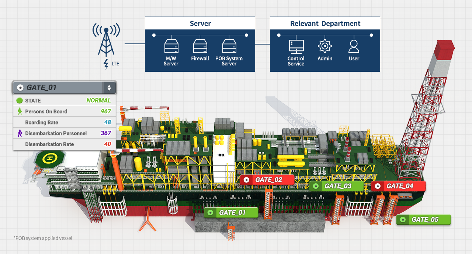Viewport: 472px width, 254px height.
Task: Click the Disembarkation Rate value 40
Action: coord(107,144)
